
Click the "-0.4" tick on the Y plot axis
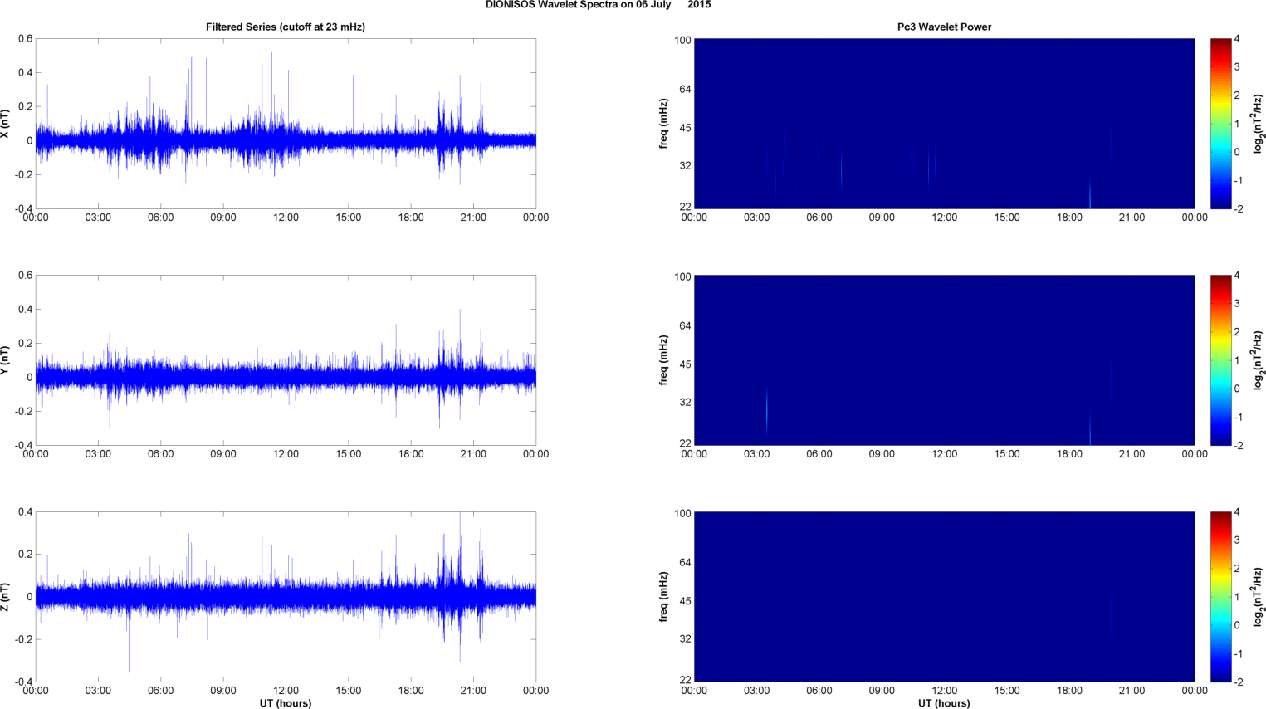click(23, 445)
